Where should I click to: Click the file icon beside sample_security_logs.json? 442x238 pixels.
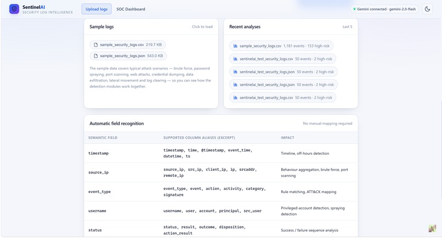click(x=95, y=56)
